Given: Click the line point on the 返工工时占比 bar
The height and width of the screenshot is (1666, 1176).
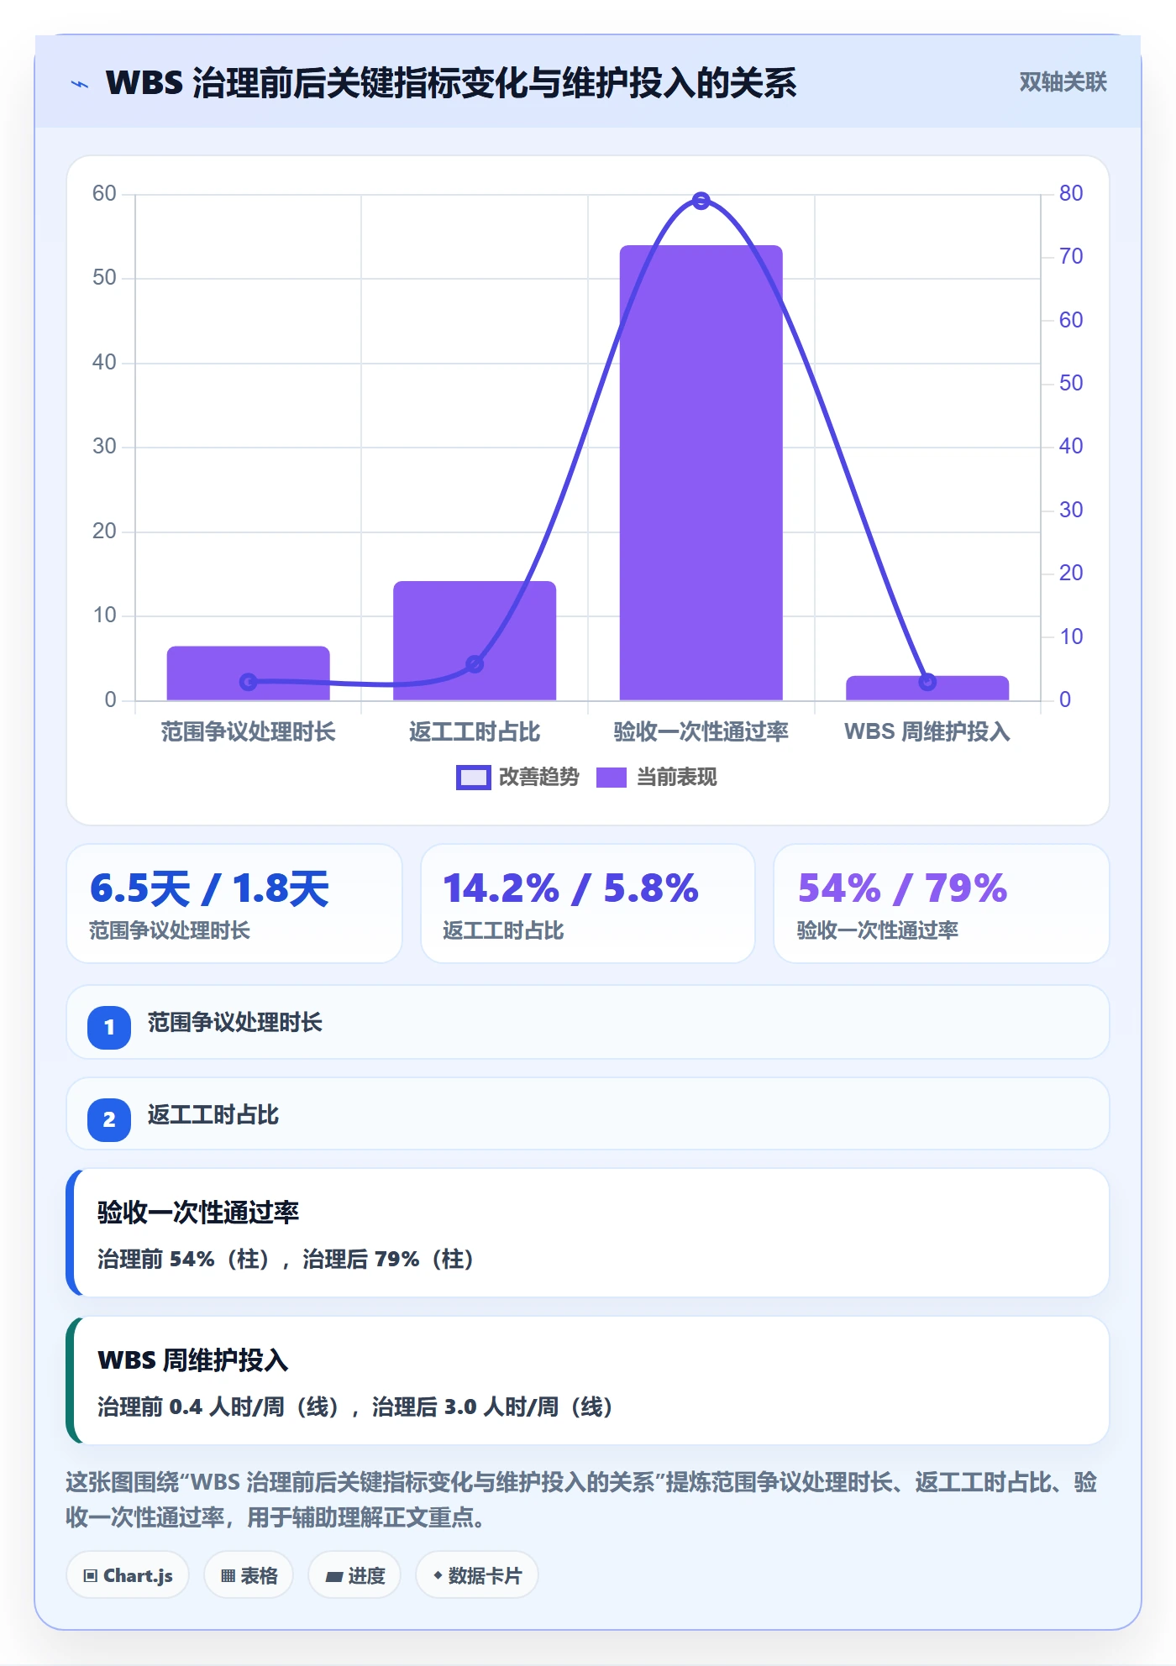Looking at the screenshot, I should tap(475, 664).
